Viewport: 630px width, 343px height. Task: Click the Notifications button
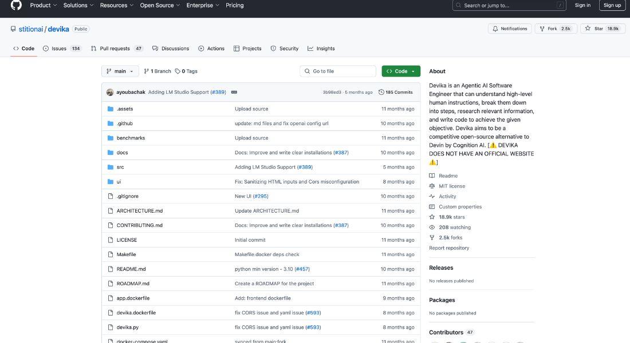click(510, 29)
